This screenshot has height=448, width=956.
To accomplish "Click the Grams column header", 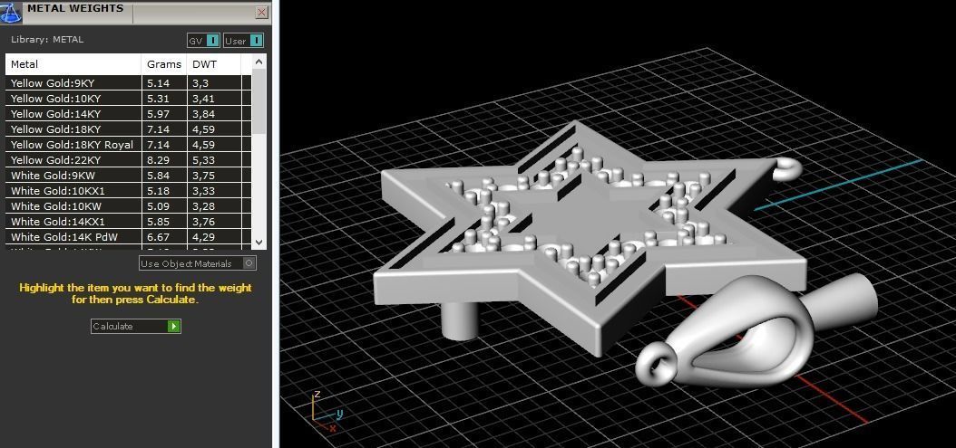I will coord(164,64).
